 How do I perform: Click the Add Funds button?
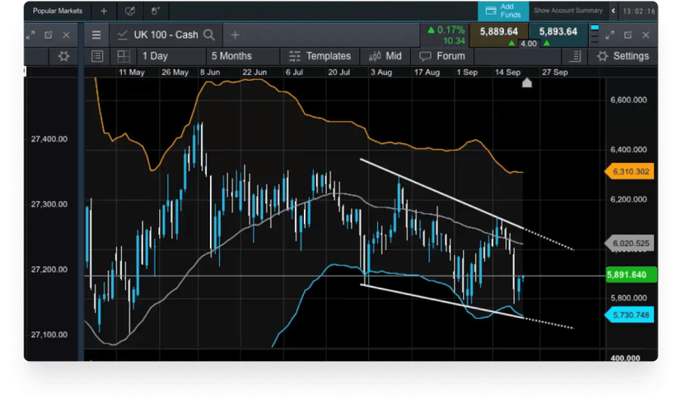pyautogui.click(x=502, y=11)
